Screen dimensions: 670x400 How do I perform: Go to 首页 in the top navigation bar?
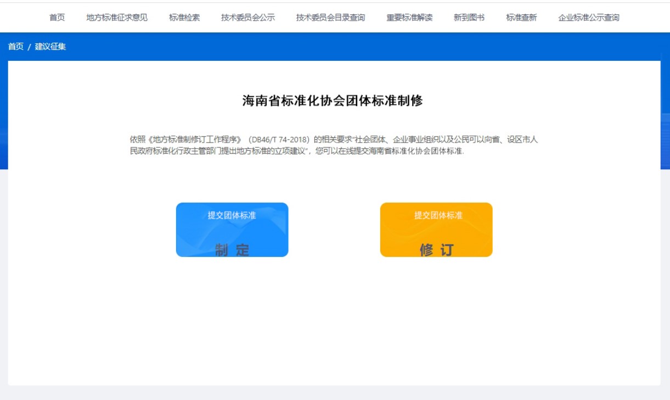57,18
